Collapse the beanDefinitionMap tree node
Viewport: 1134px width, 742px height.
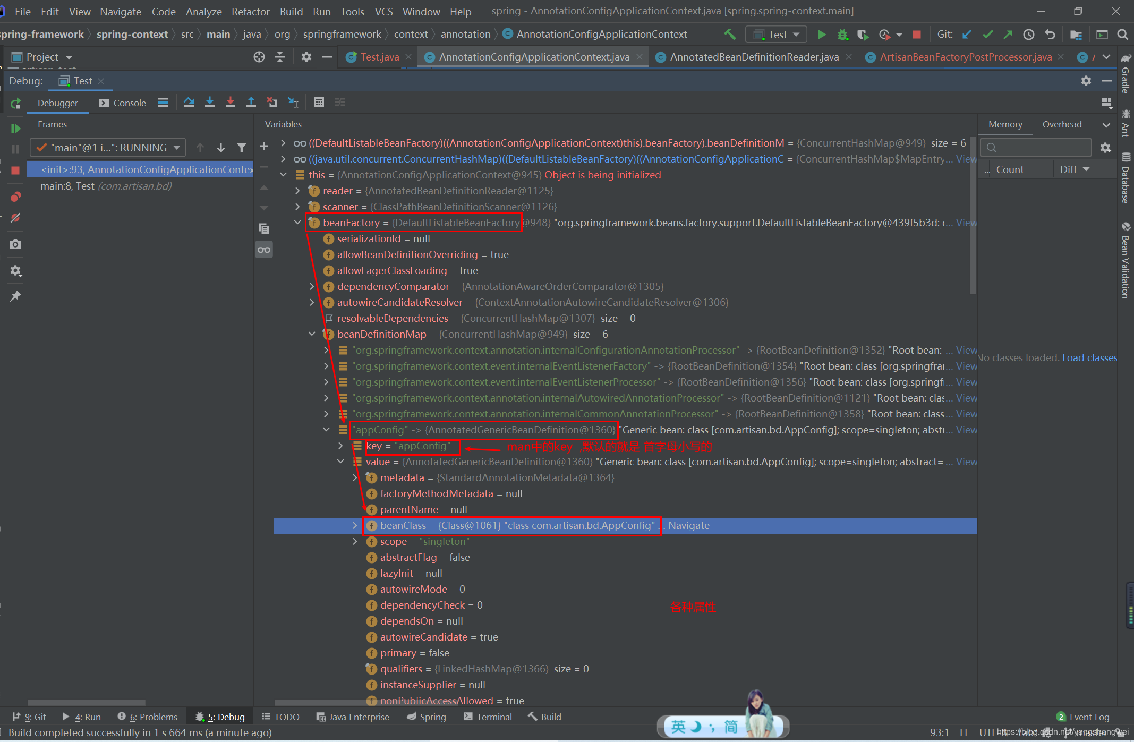pos(312,334)
